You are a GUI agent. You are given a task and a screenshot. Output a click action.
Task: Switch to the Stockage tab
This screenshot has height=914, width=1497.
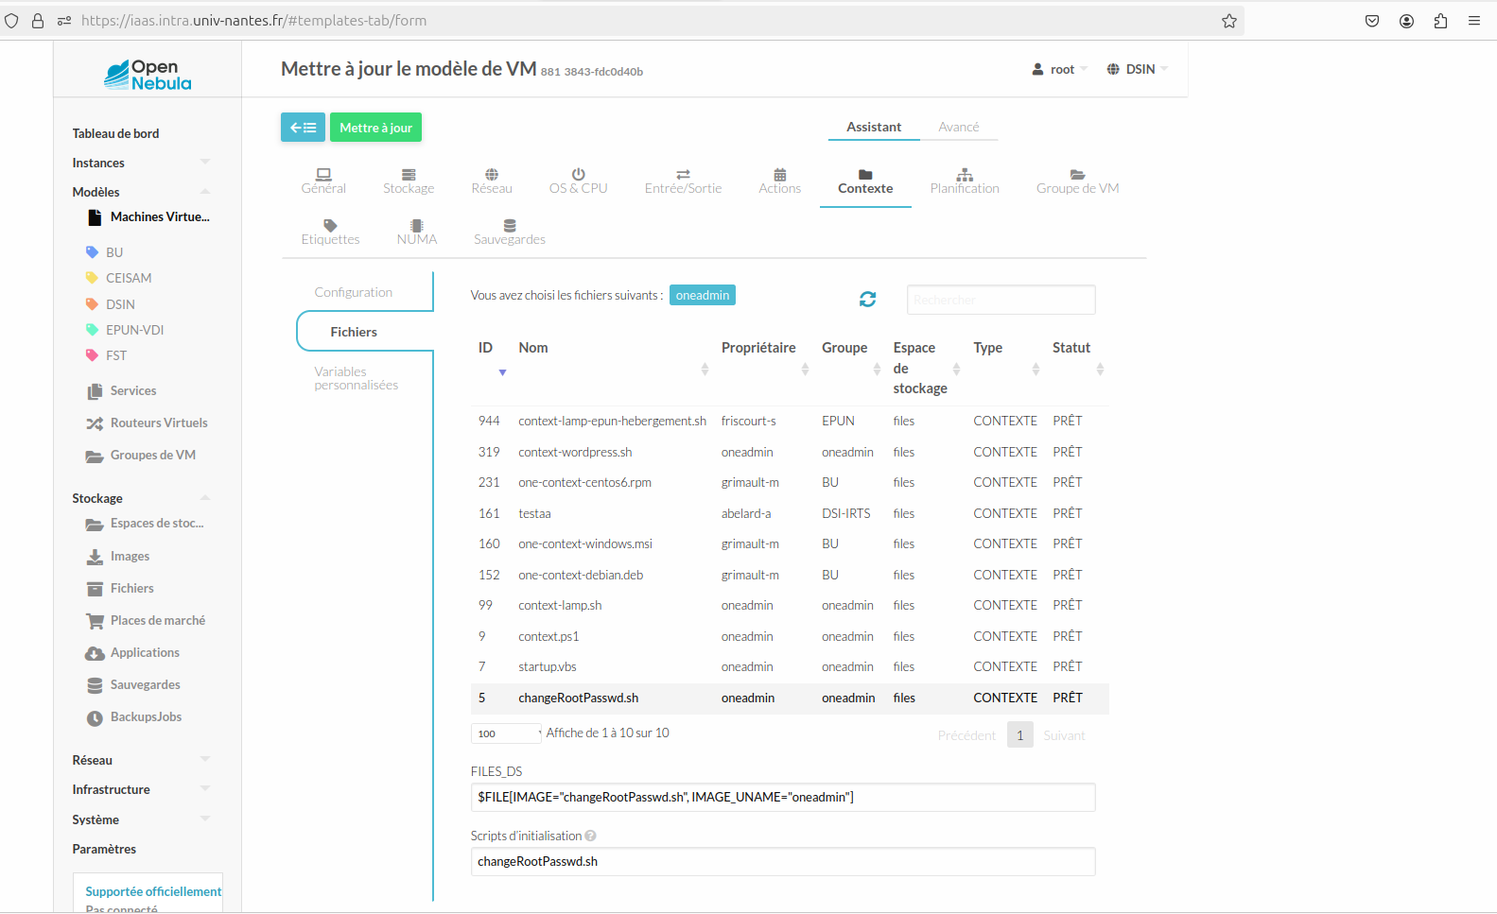409,181
